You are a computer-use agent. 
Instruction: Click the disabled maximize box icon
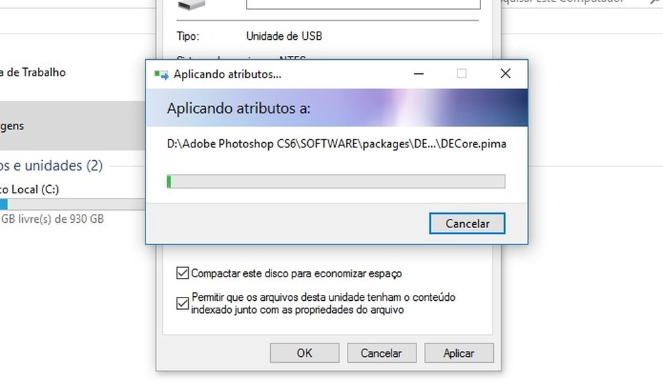pyautogui.click(x=462, y=73)
